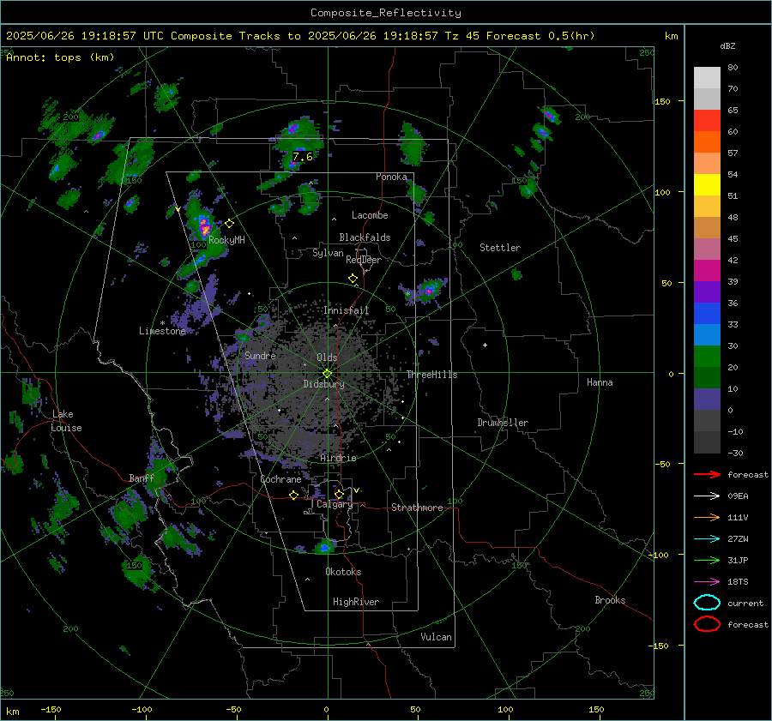Click the HighRiver town label
The height and width of the screenshot is (721, 772).
pyautogui.click(x=356, y=602)
